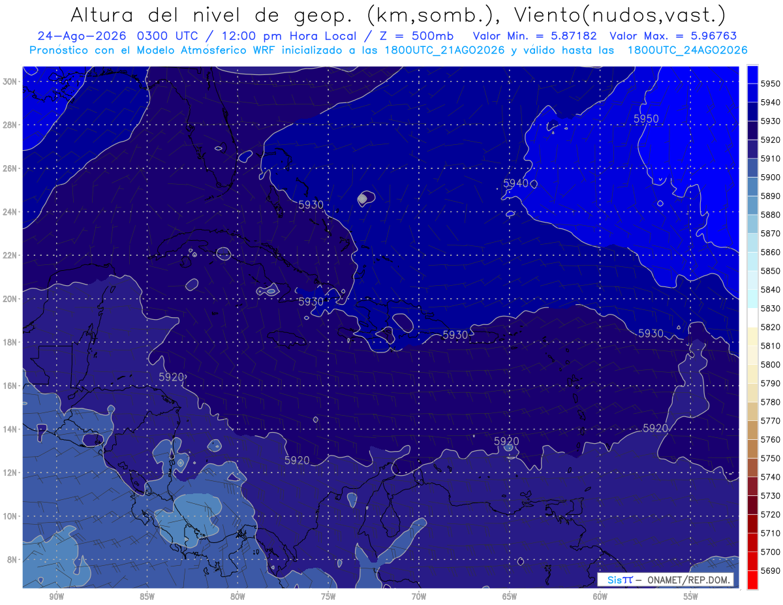Click the 5760 legend value
Screen dimensions: 783x605
click(770, 439)
